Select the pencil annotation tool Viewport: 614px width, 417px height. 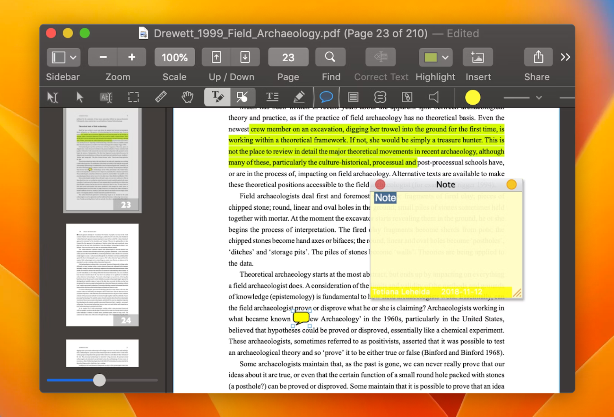coord(299,97)
